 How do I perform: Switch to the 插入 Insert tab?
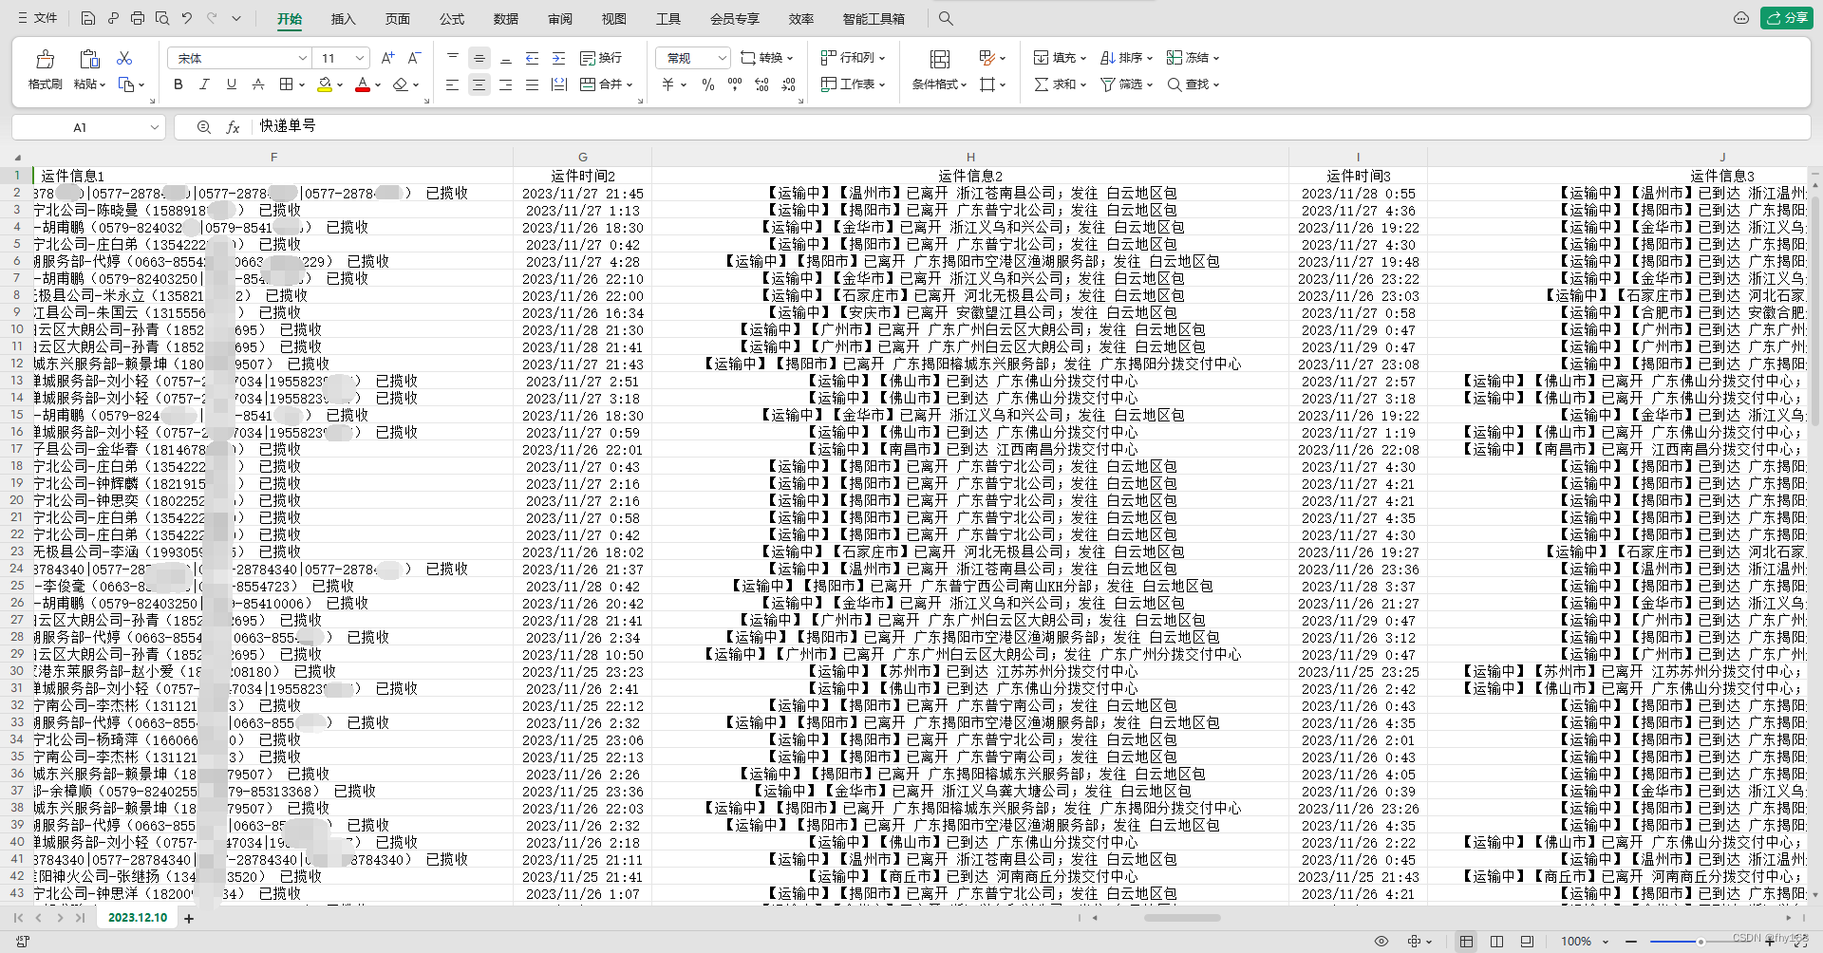pyautogui.click(x=343, y=18)
